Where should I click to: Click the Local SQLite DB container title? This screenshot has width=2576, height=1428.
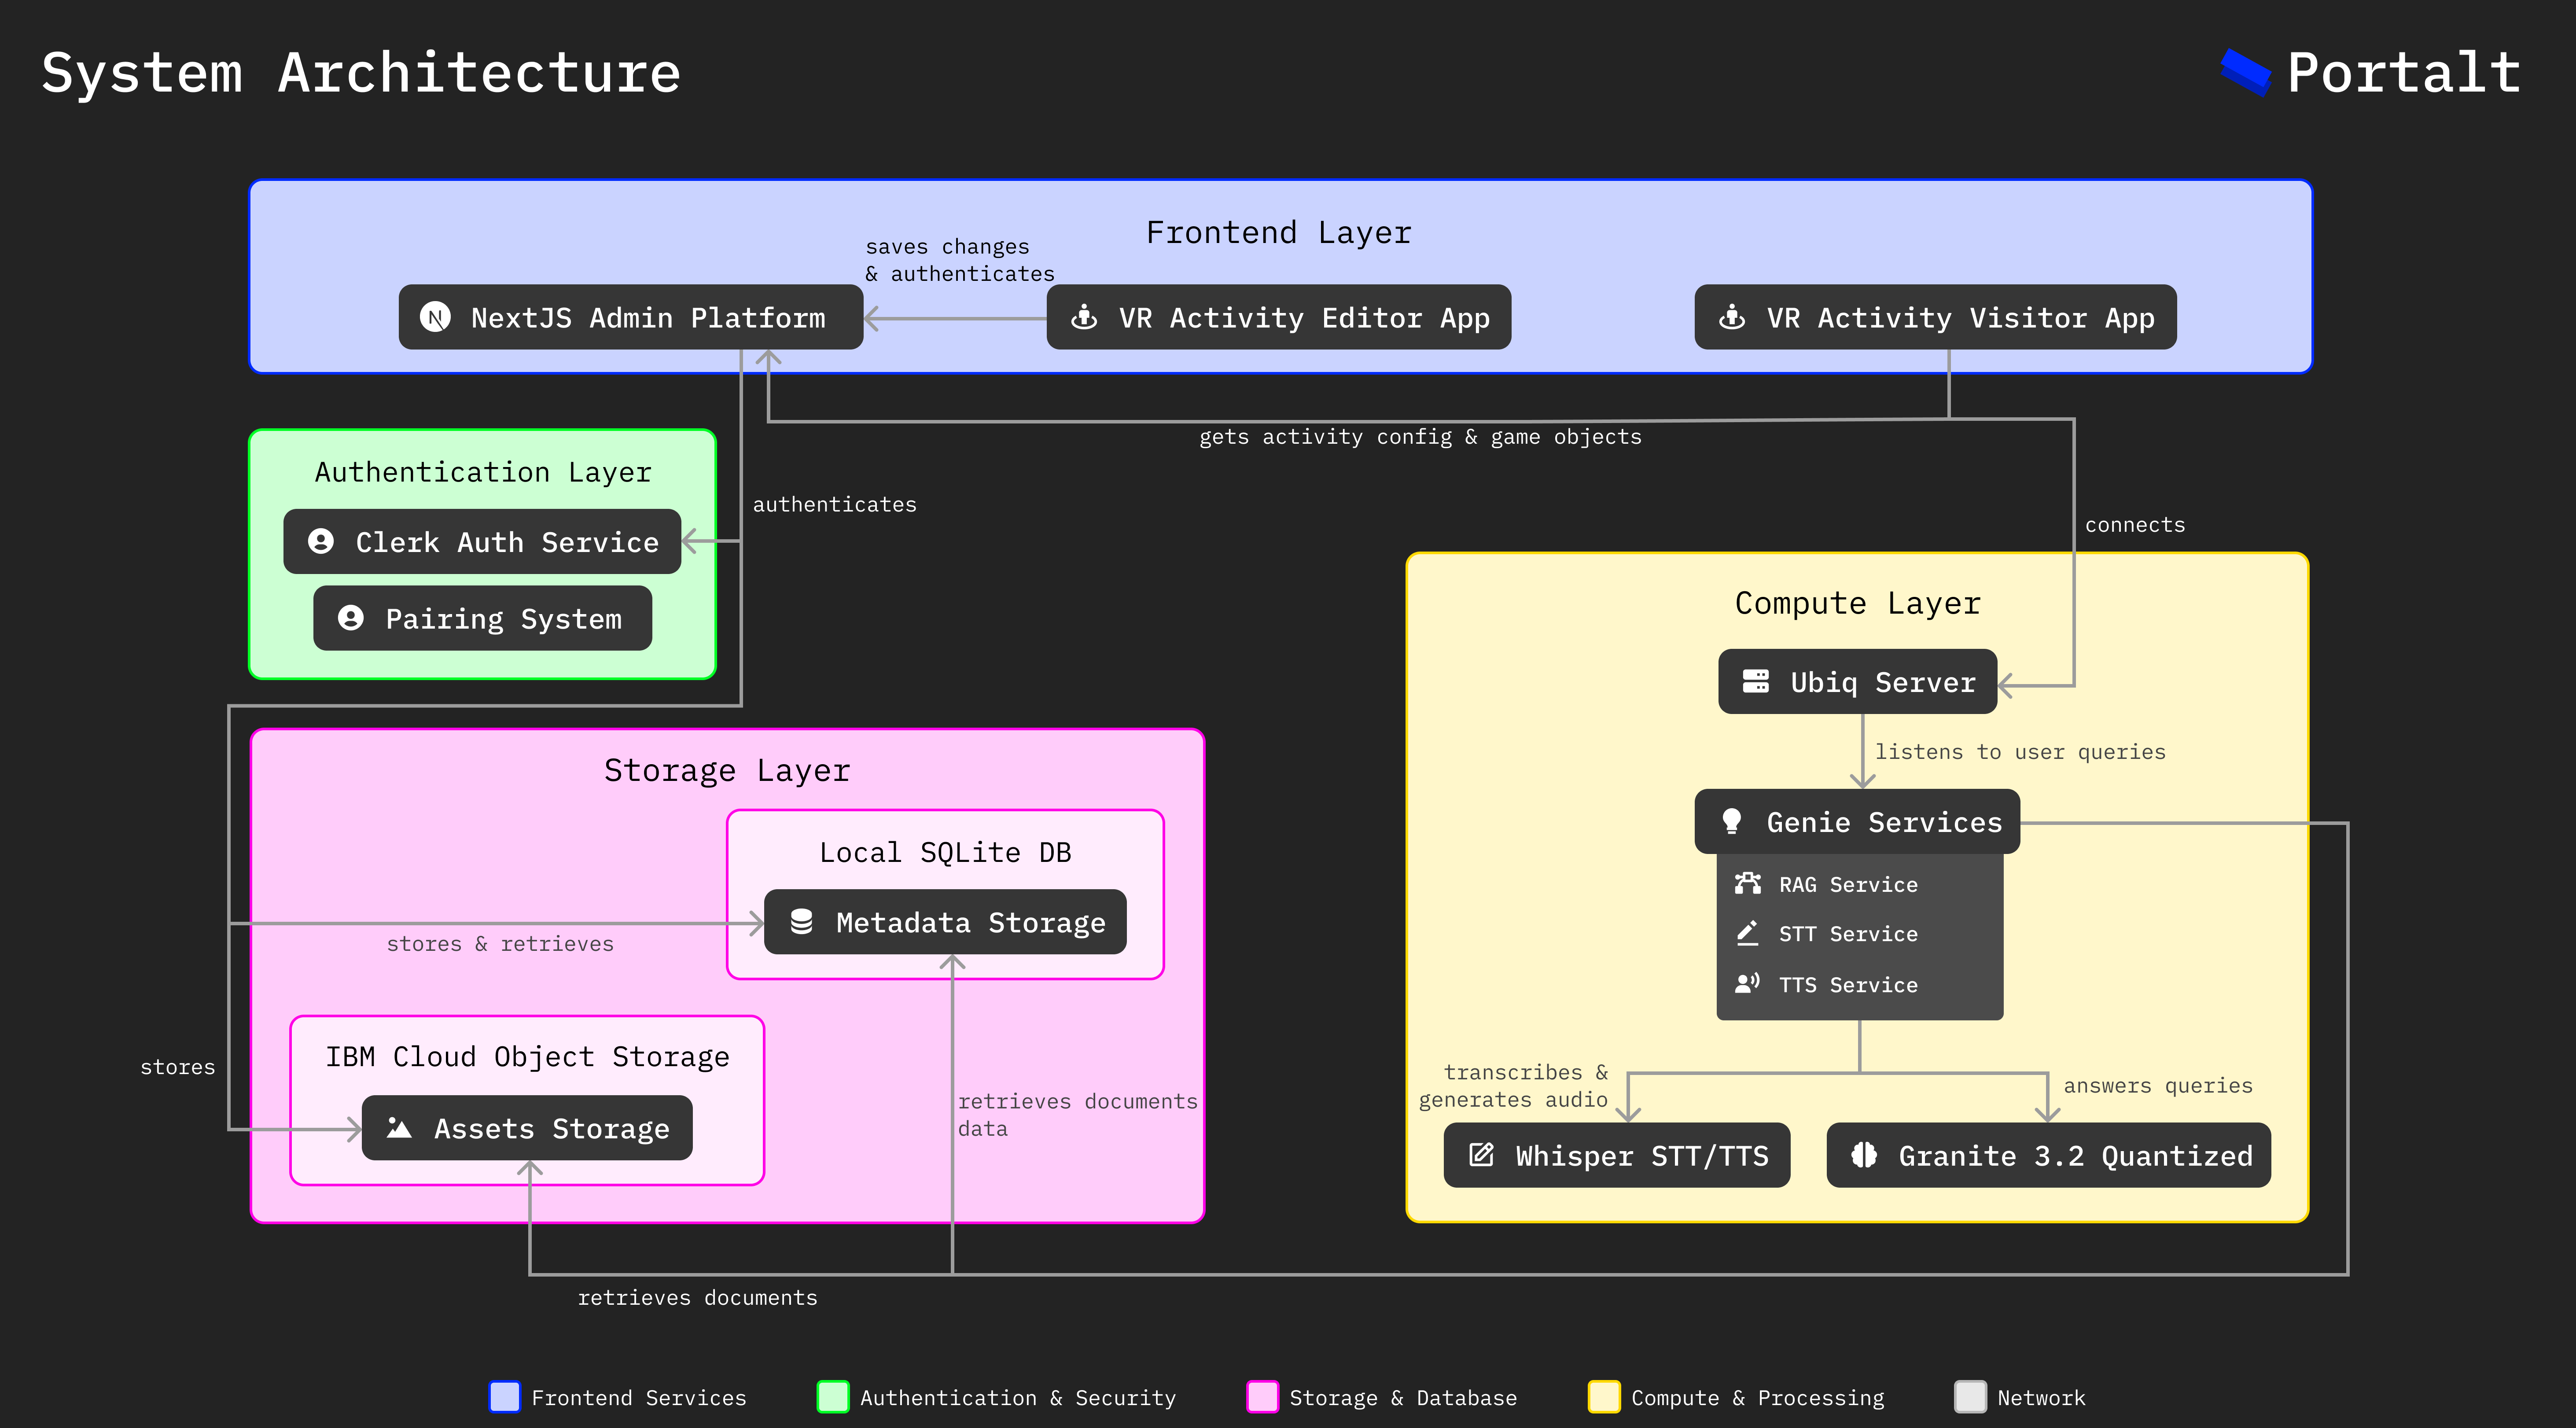[x=945, y=852]
